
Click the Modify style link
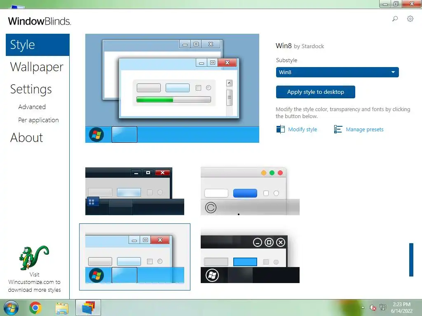302,129
